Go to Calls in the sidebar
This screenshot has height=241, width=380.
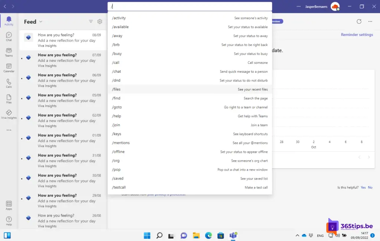pos(9,83)
